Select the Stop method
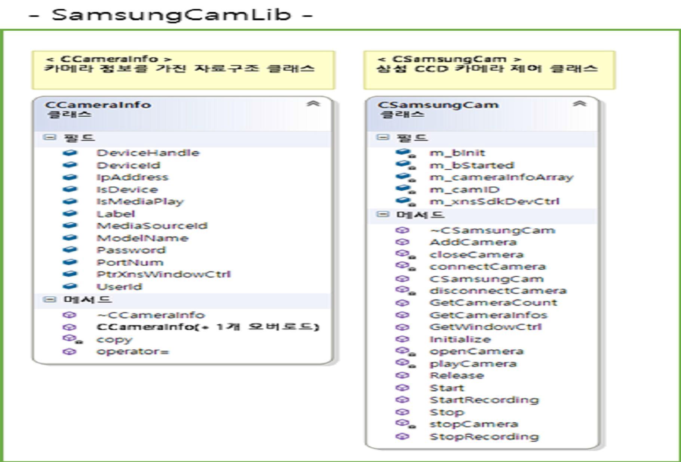The image size is (681, 462). pos(447,412)
